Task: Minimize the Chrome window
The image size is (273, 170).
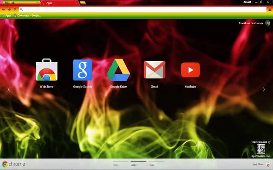Action: (x=256, y=2)
